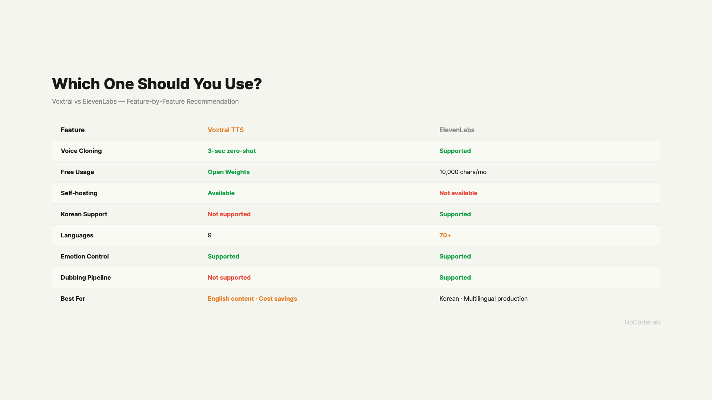Select the red "Not available" cell
The width and height of the screenshot is (712, 400).
coord(458,193)
